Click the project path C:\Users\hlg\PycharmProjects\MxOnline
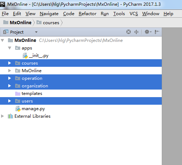The height and width of the screenshot is (165, 182). point(81,40)
